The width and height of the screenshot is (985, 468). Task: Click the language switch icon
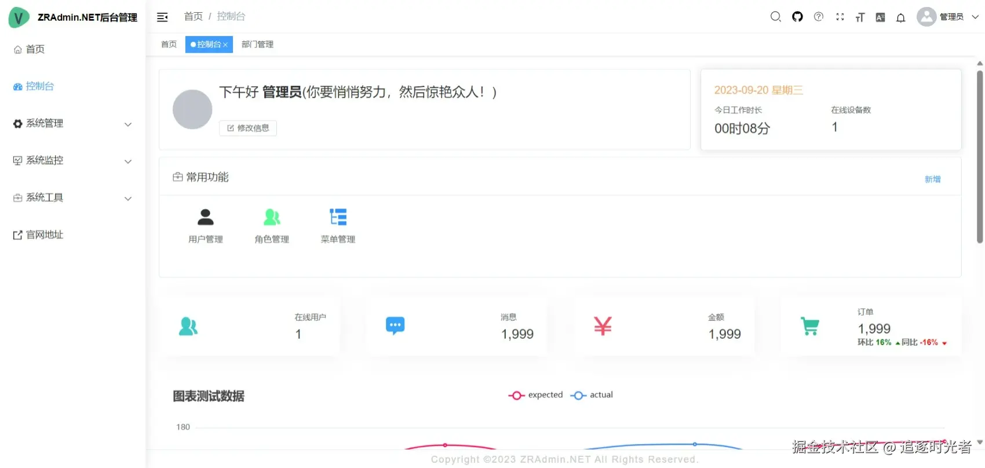[880, 17]
